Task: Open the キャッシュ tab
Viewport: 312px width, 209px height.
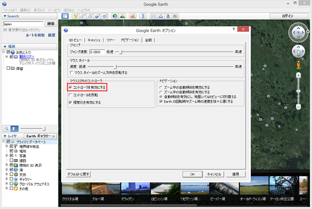Action: point(94,40)
